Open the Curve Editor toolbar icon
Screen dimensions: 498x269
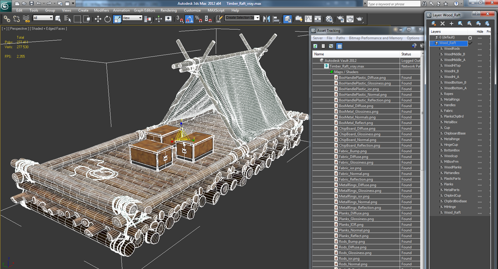(308, 19)
